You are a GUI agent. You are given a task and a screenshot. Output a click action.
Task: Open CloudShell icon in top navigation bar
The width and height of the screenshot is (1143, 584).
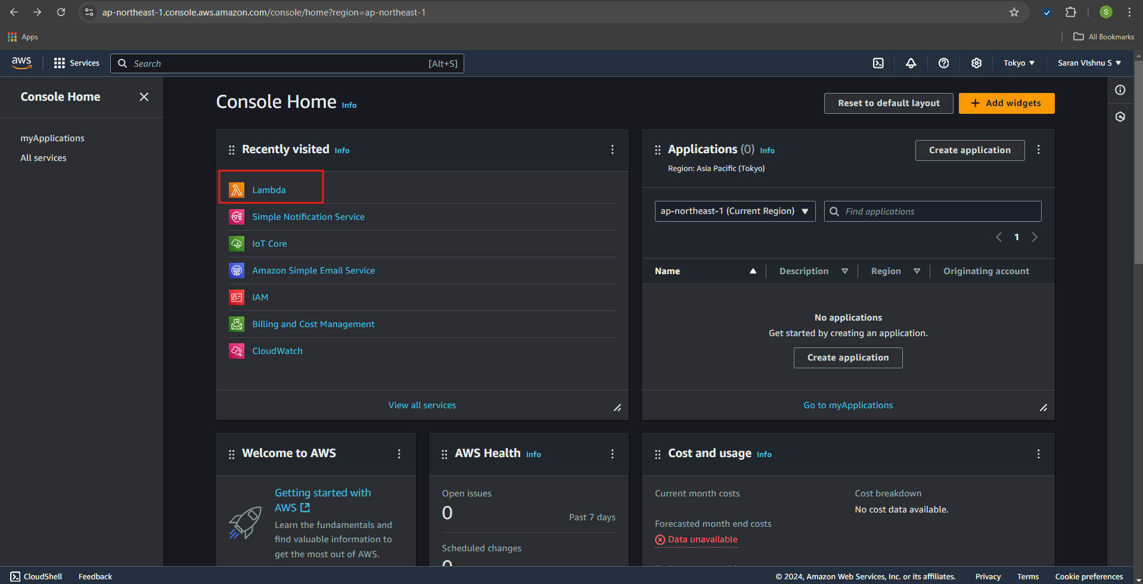pyautogui.click(x=878, y=63)
